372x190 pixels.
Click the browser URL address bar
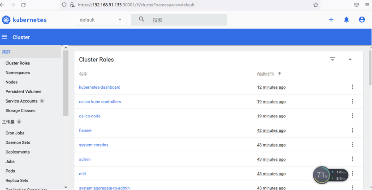190,5
